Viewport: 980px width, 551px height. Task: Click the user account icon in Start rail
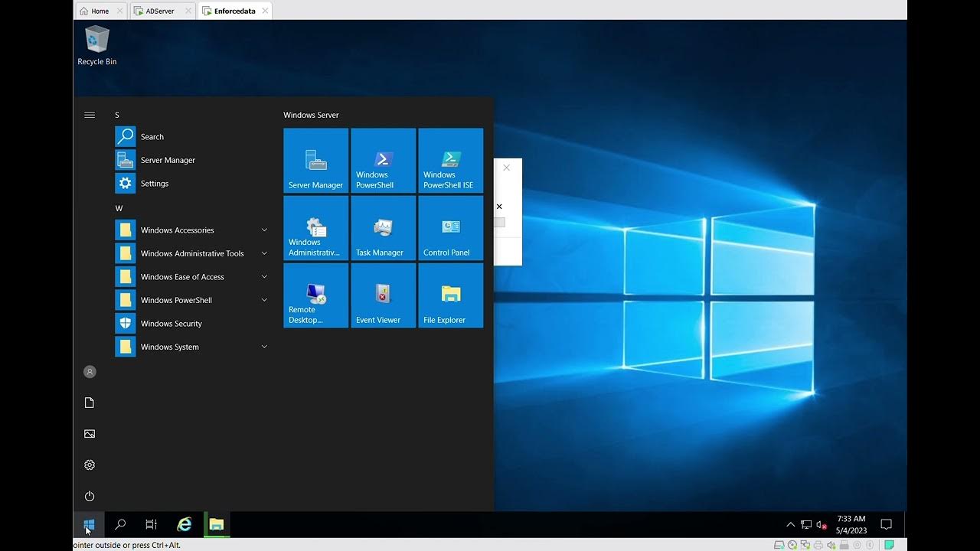90,372
